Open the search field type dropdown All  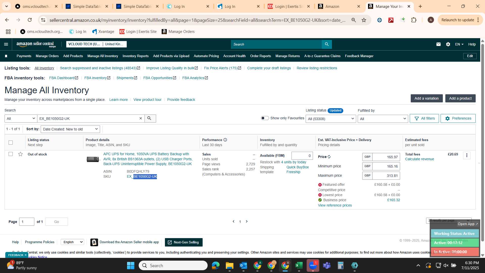click(x=21, y=119)
